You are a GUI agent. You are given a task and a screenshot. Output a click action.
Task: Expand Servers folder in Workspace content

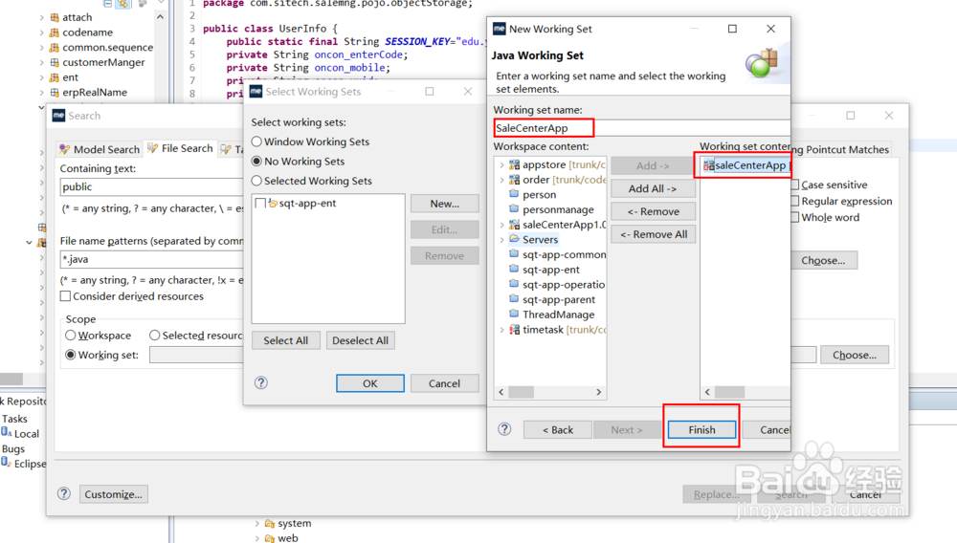[501, 240]
